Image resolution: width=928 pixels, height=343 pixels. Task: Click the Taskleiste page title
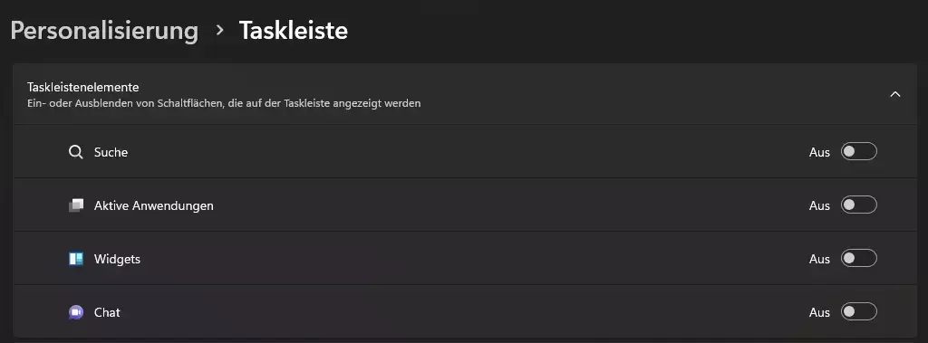point(293,31)
